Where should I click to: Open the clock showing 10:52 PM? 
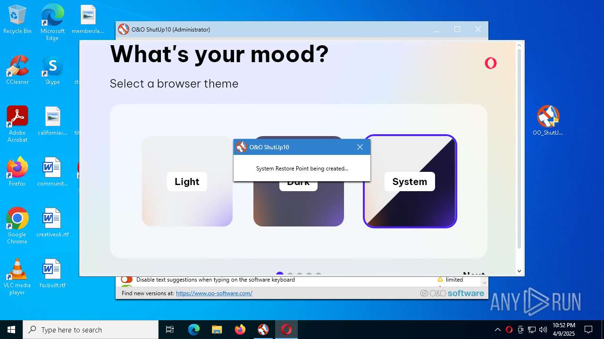click(x=564, y=330)
